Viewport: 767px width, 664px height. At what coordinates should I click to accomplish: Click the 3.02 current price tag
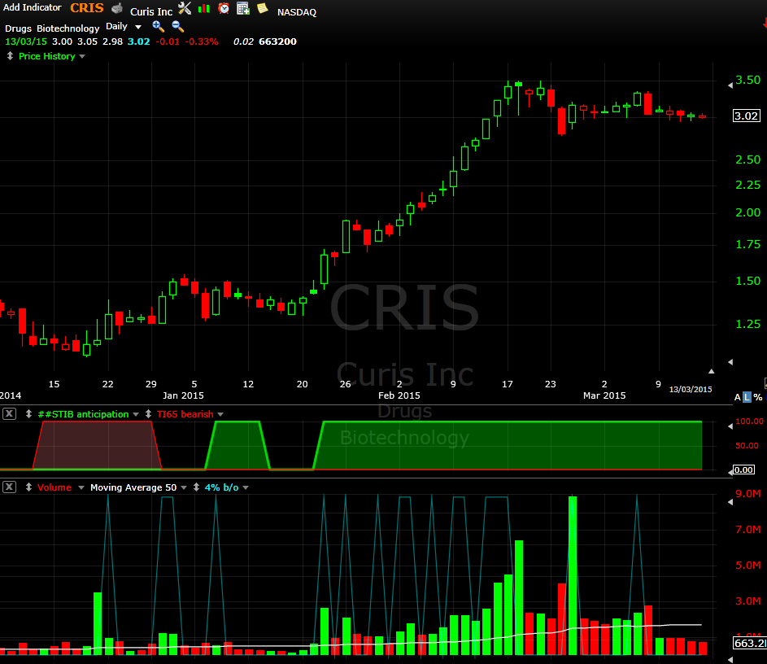pos(746,116)
